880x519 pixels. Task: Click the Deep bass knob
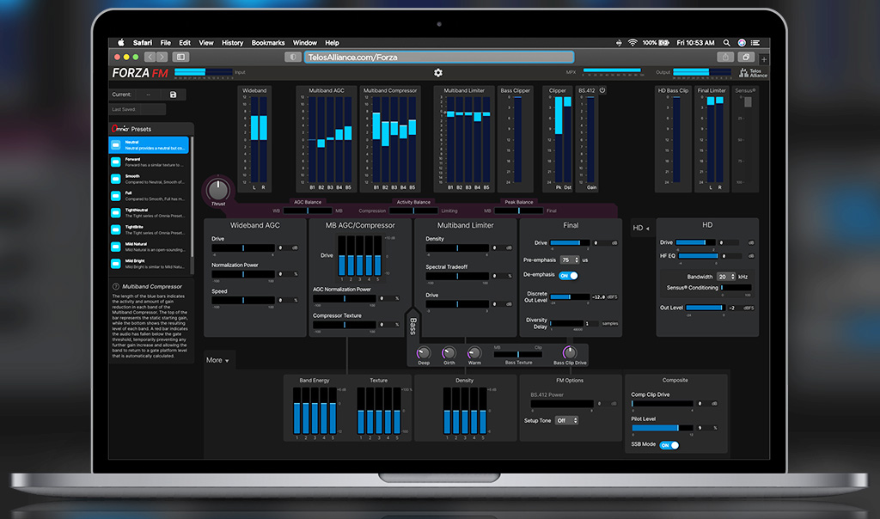pyautogui.click(x=424, y=352)
